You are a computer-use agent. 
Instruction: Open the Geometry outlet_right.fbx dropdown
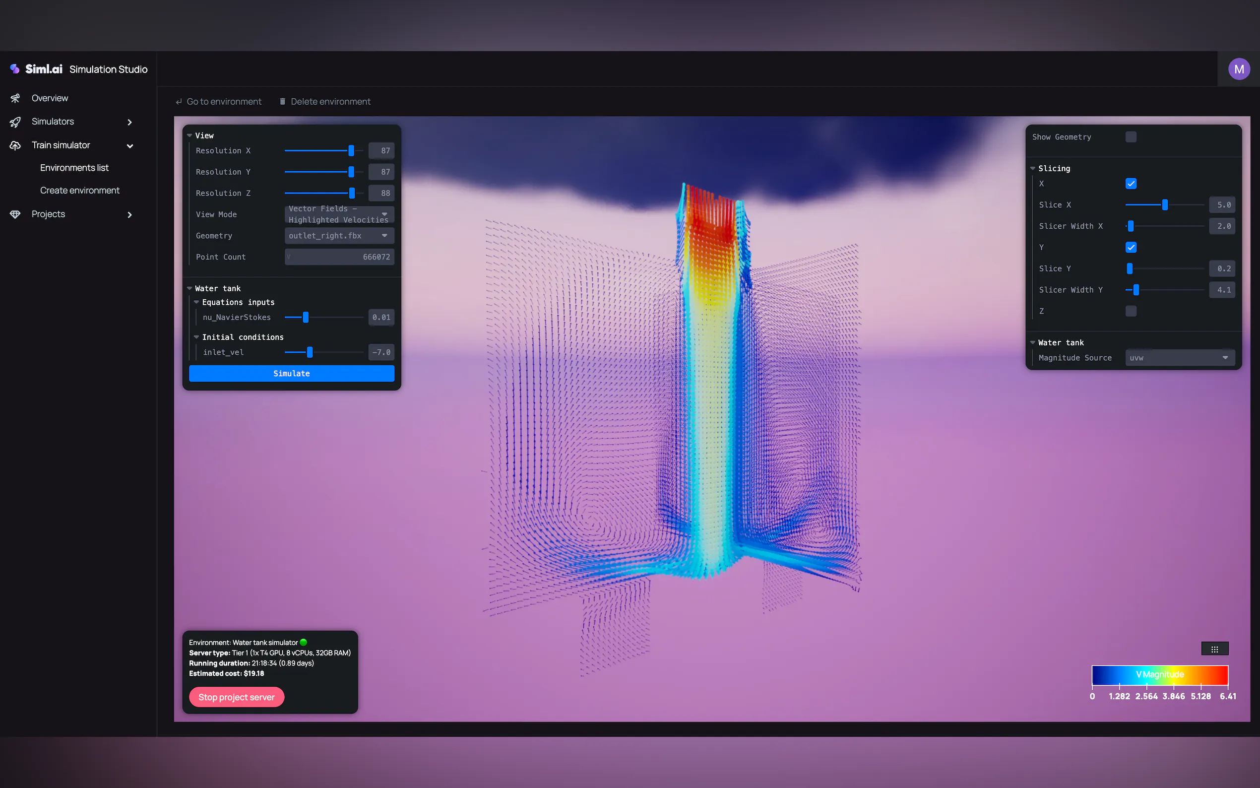[x=339, y=236]
